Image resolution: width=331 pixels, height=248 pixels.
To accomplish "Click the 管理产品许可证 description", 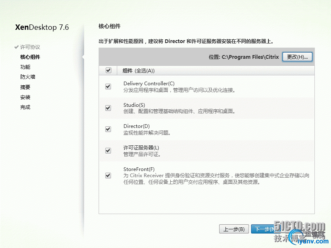I will [x=142, y=154].
